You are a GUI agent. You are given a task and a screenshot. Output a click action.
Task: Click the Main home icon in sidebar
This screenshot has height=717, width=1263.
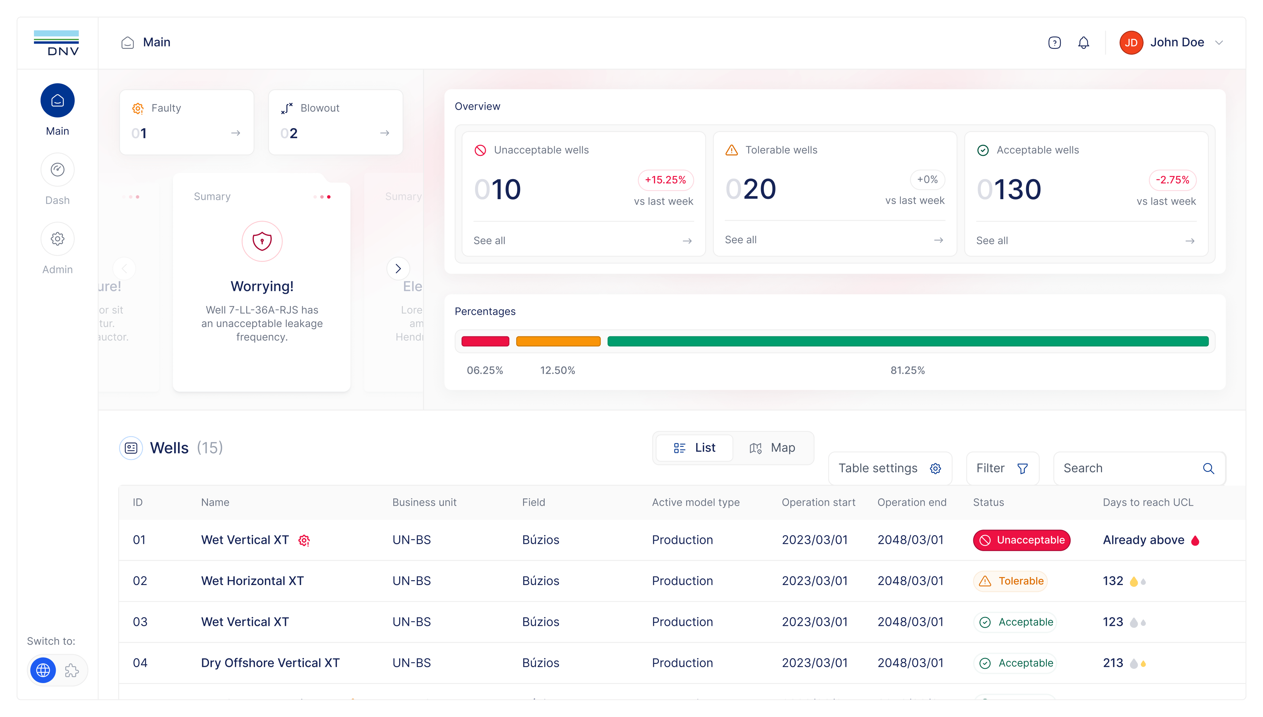coord(57,100)
